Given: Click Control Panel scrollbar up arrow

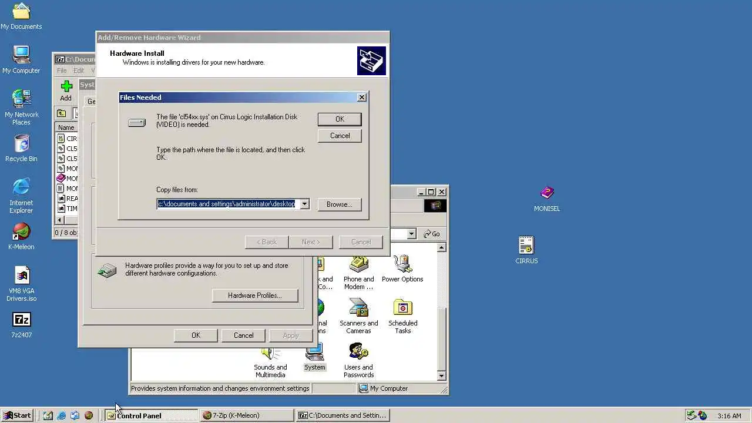Looking at the screenshot, I should [x=442, y=248].
